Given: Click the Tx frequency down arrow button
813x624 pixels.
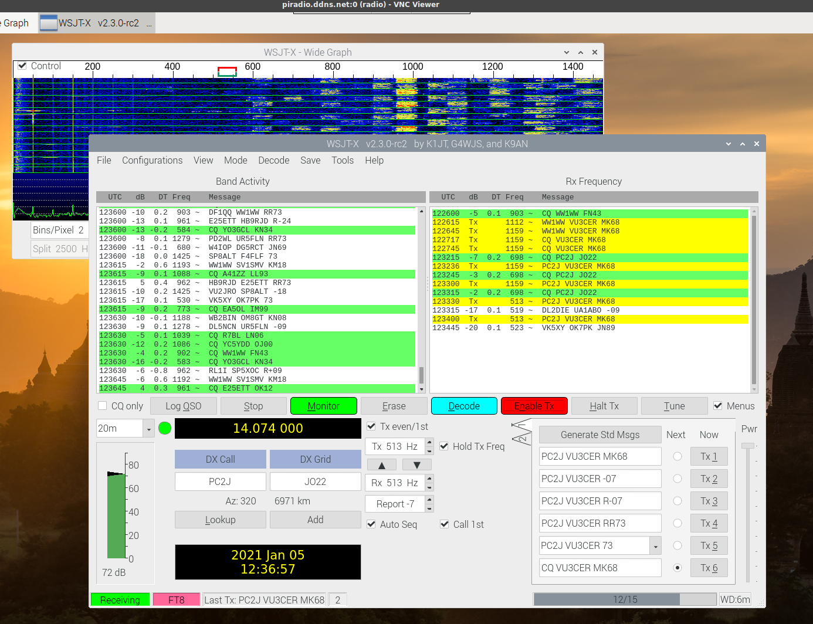Looking at the screenshot, I should point(417,465).
